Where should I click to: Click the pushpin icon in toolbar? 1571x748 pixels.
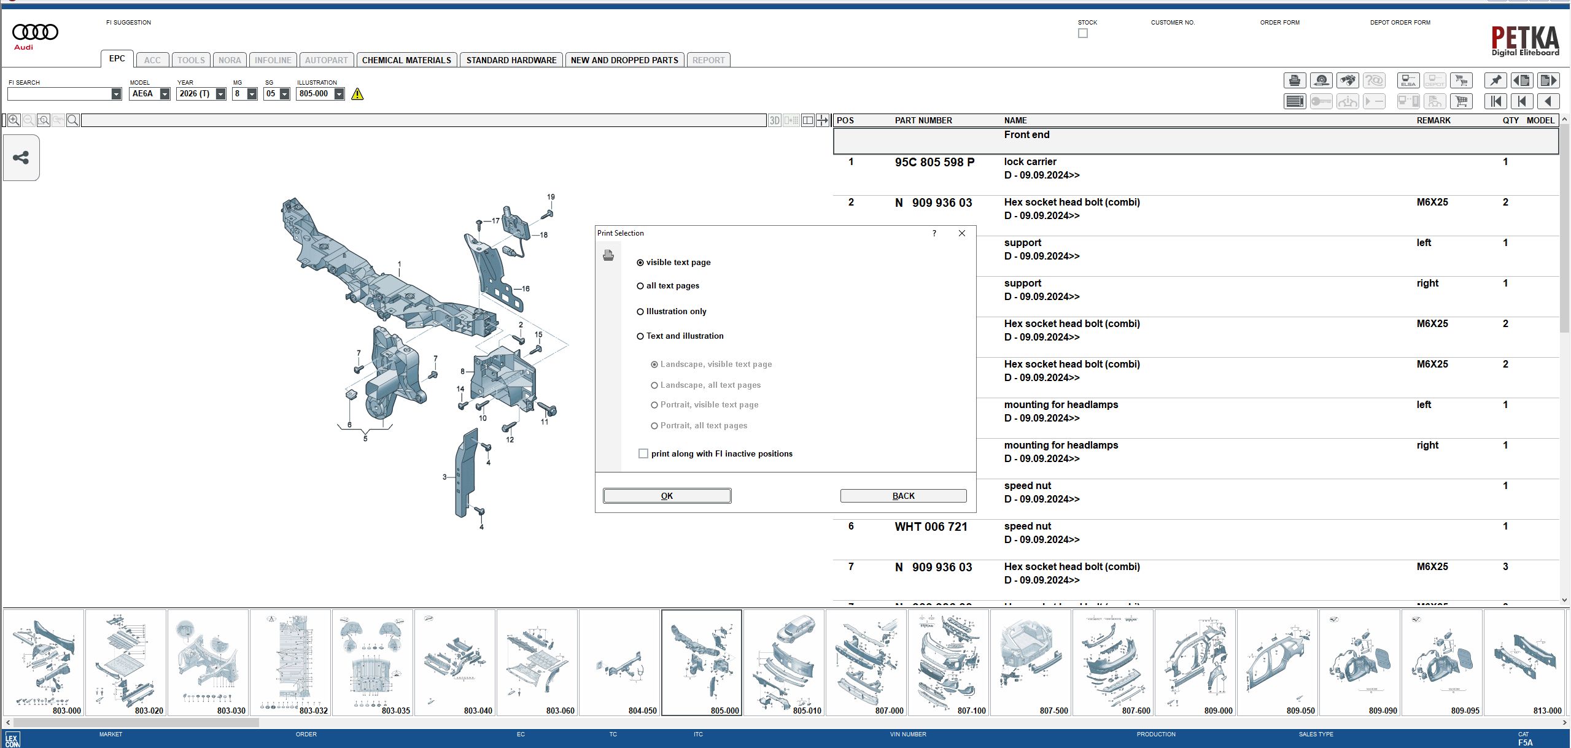pos(1495,80)
